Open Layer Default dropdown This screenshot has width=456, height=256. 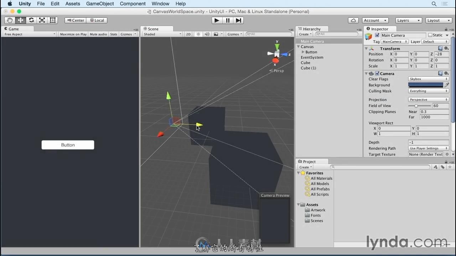(435, 42)
